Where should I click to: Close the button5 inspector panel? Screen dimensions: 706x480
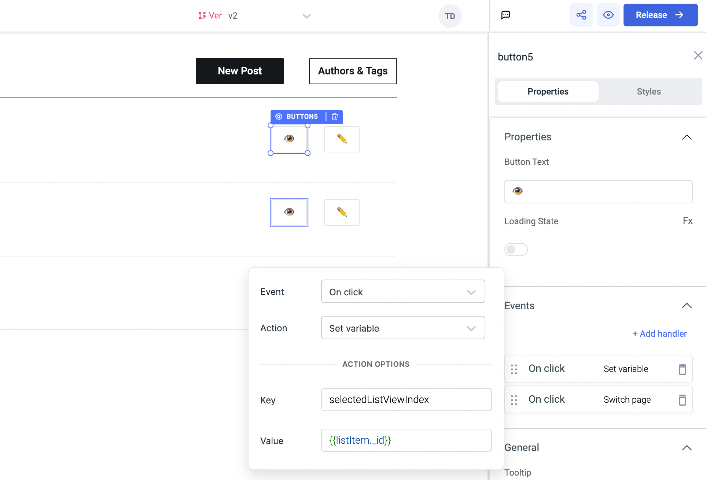click(698, 56)
